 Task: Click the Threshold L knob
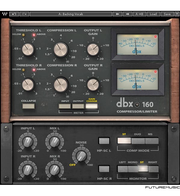tap(28, 49)
